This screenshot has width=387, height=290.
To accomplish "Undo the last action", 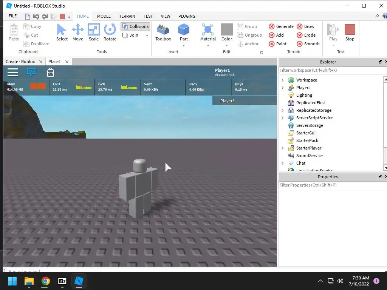I will pyautogui.click(x=36, y=17).
